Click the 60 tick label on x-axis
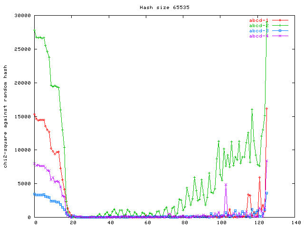304x228 pixels. pyautogui.click(x=148, y=223)
